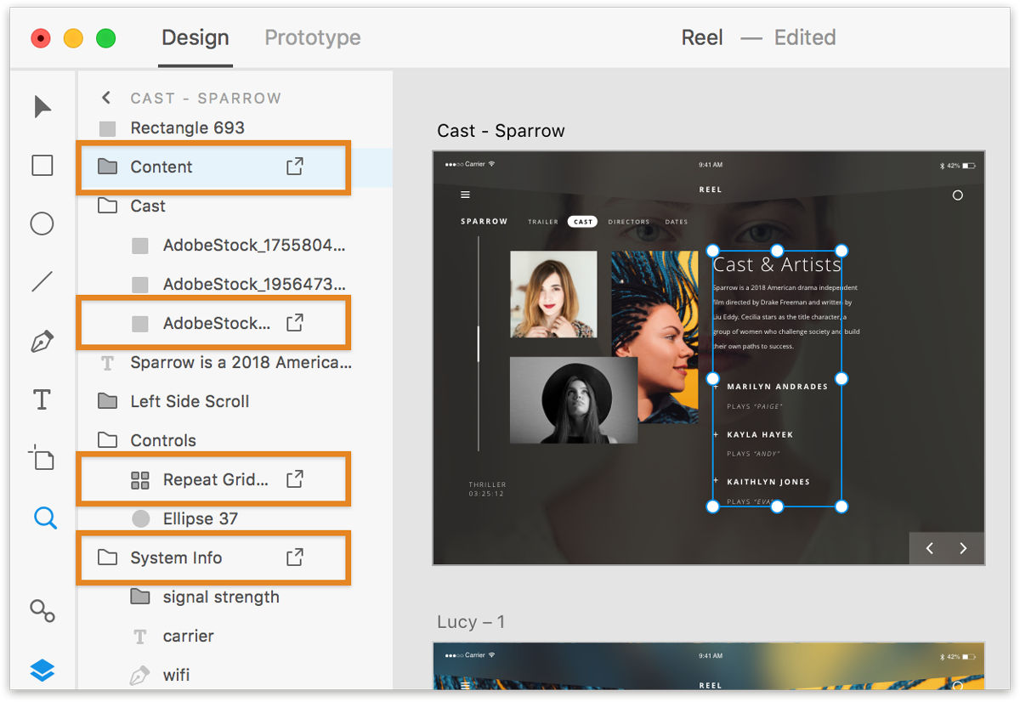Click the REEL logo in Lucy – 1 artboard
The image size is (1020, 702).
[710, 685]
